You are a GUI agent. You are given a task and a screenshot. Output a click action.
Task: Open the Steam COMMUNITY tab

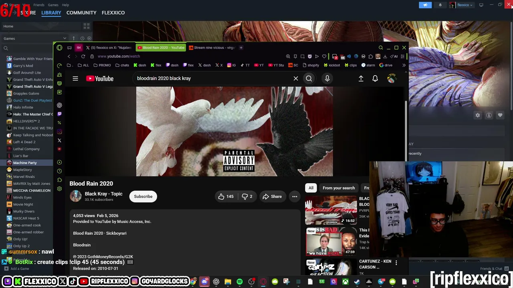coord(81,13)
